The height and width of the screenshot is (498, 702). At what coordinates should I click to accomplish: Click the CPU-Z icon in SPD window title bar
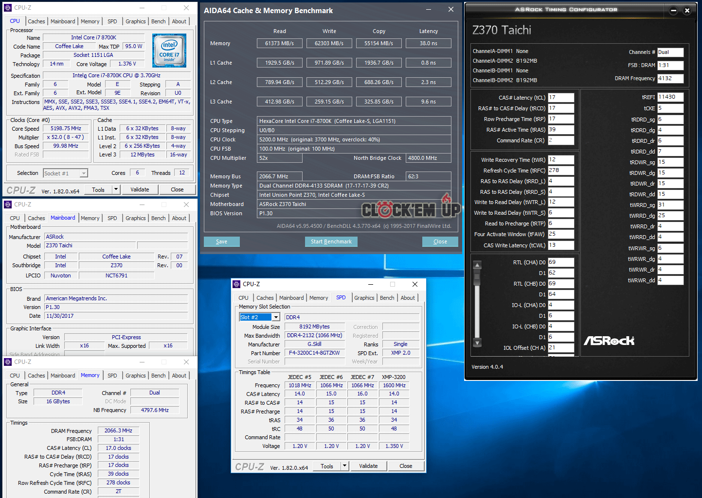click(x=237, y=284)
